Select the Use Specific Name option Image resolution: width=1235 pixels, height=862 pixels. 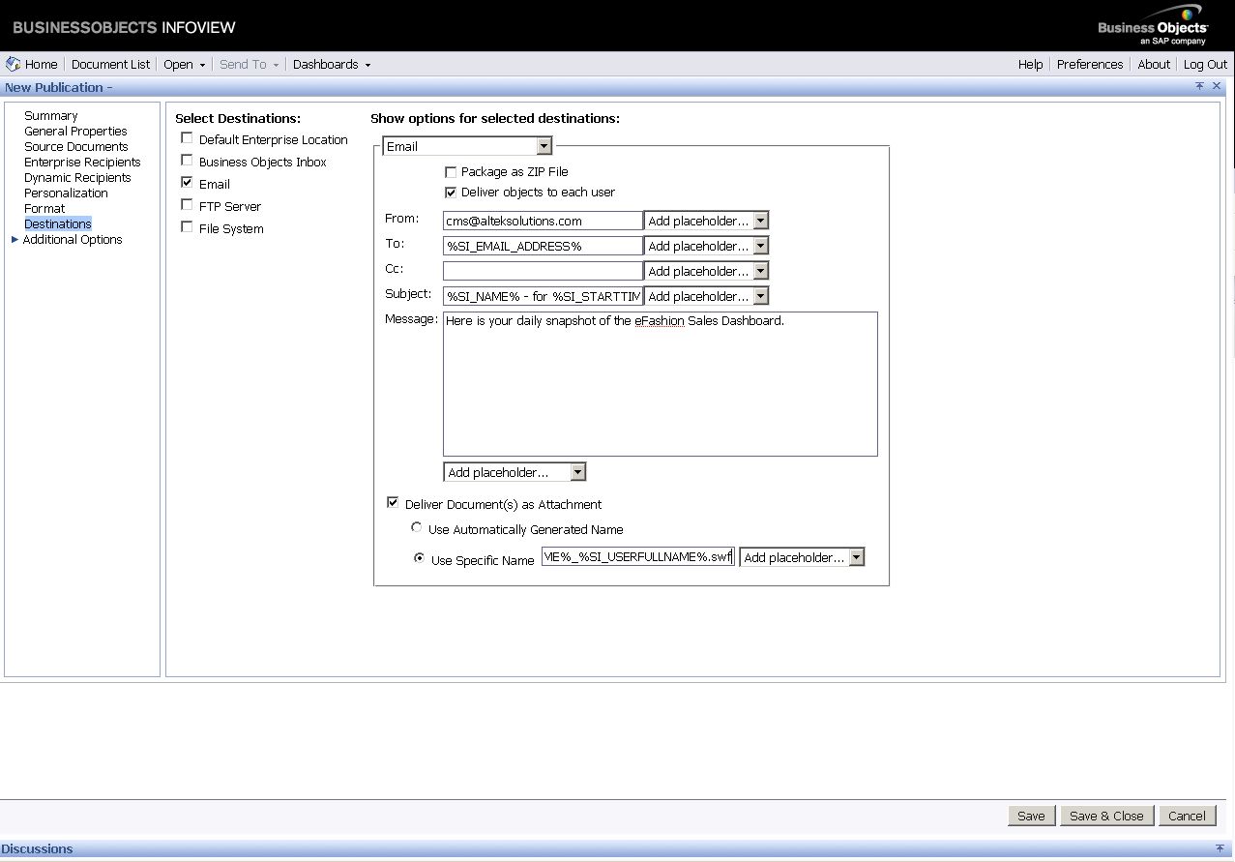pos(419,558)
